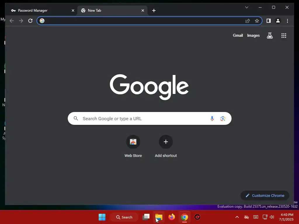Start voice search with the microphone
Viewport: 299px width, 224px height.
click(x=212, y=118)
